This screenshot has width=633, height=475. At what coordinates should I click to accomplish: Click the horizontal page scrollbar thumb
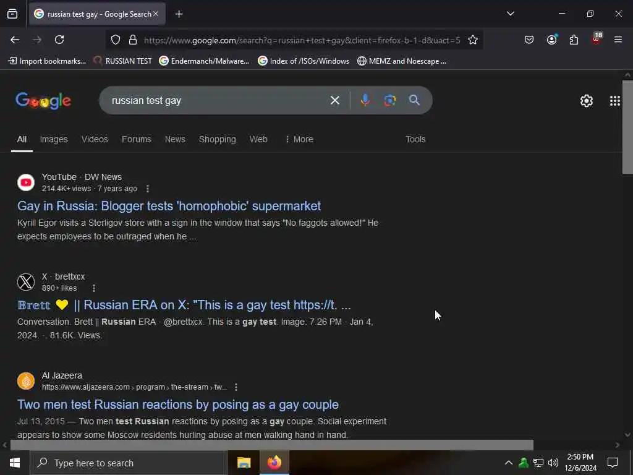click(272, 445)
